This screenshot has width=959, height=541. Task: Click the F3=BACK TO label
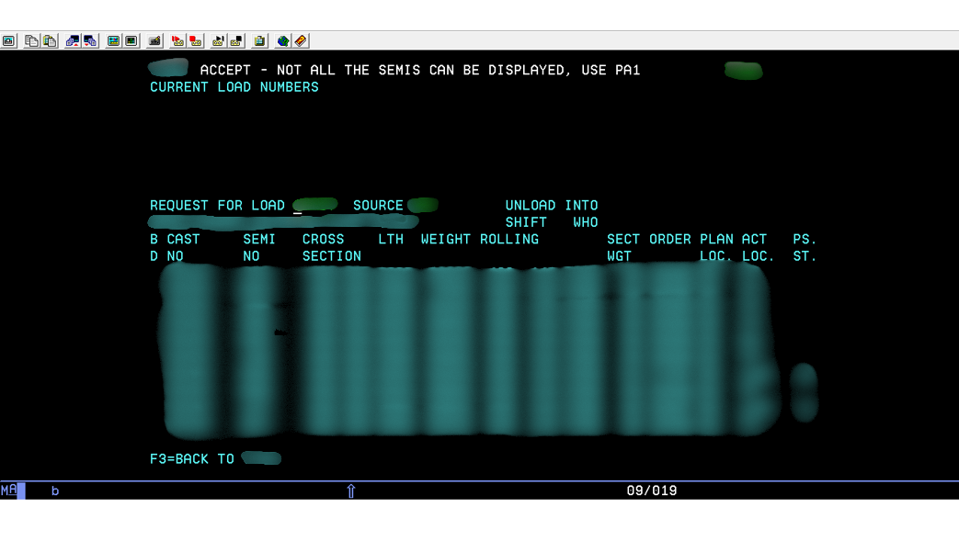[192, 458]
